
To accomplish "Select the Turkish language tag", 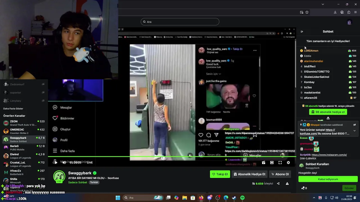I will click(x=94, y=182).
